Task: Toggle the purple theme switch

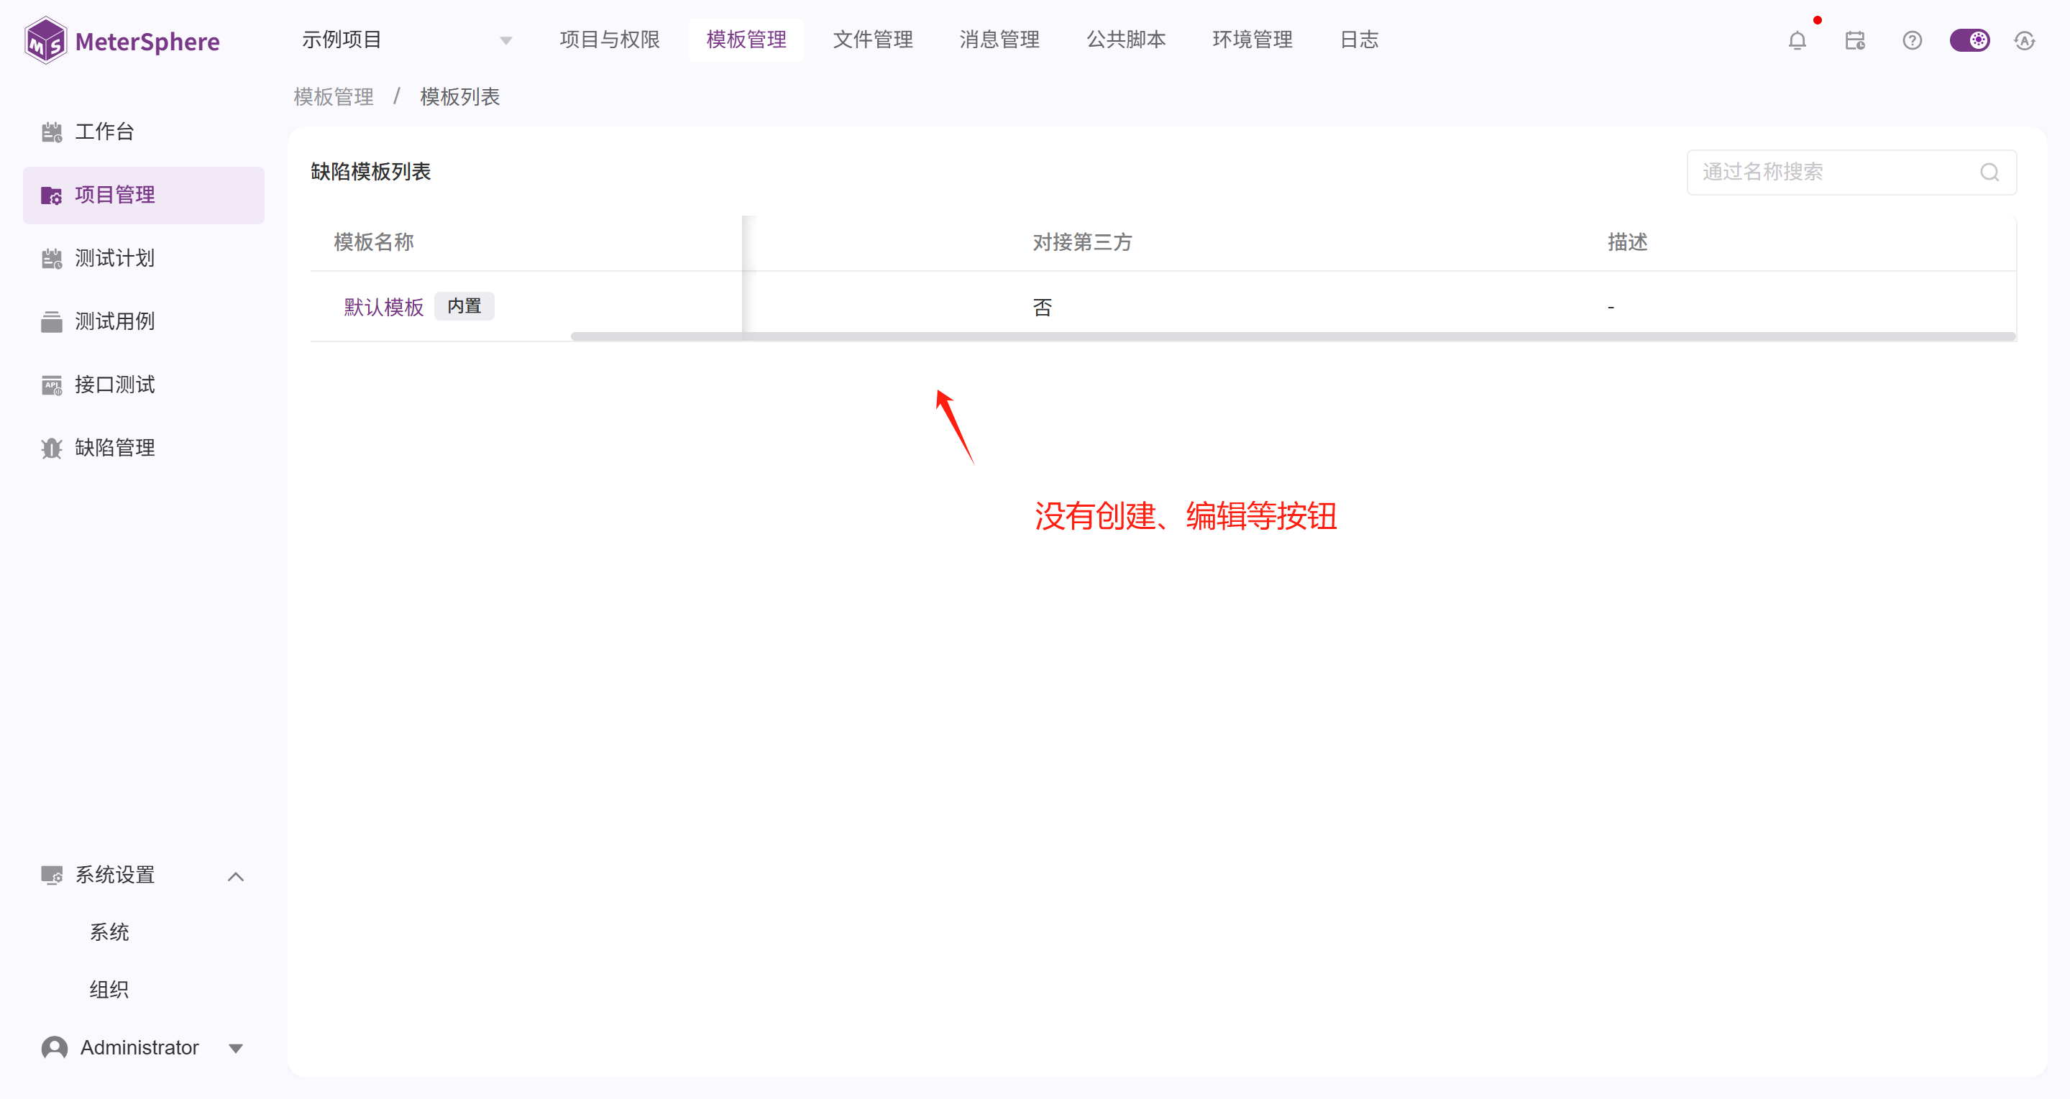Action: [x=1969, y=40]
